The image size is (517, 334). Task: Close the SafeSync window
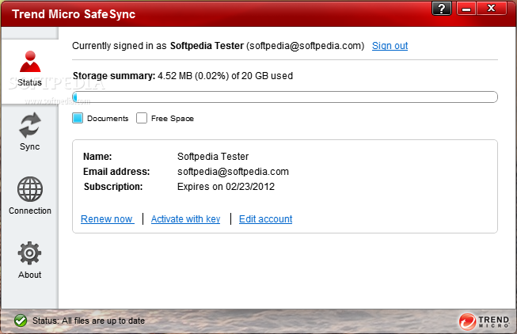(x=492, y=8)
